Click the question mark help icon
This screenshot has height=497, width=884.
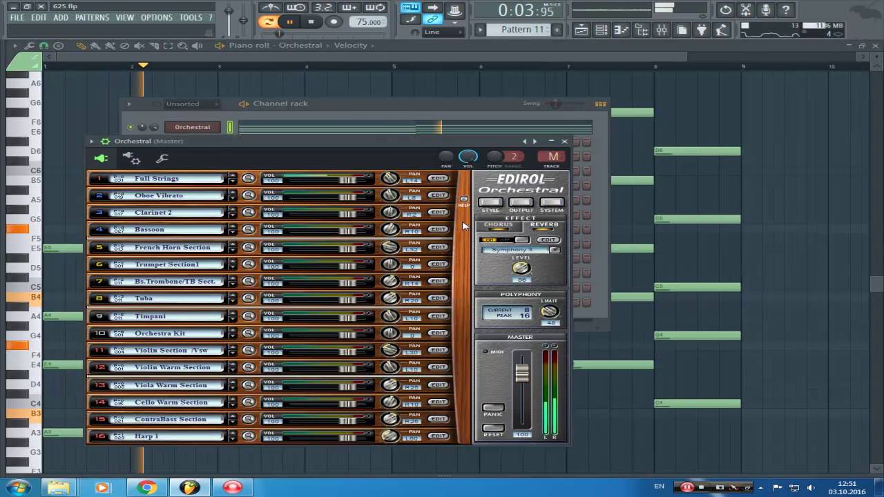(x=786, y=10)
